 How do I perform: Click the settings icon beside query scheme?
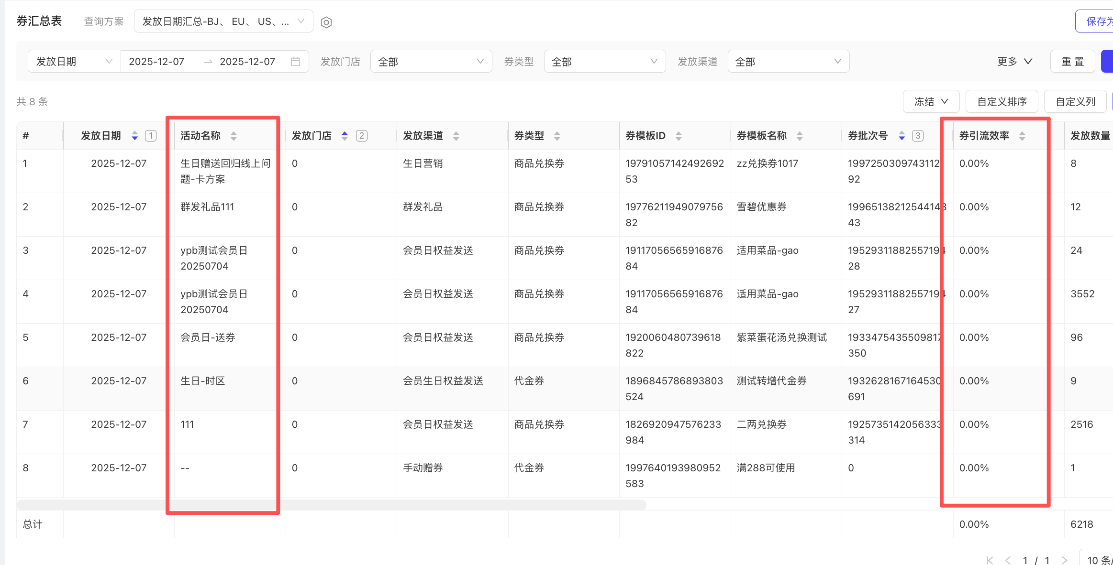click(x=326, y=22)
